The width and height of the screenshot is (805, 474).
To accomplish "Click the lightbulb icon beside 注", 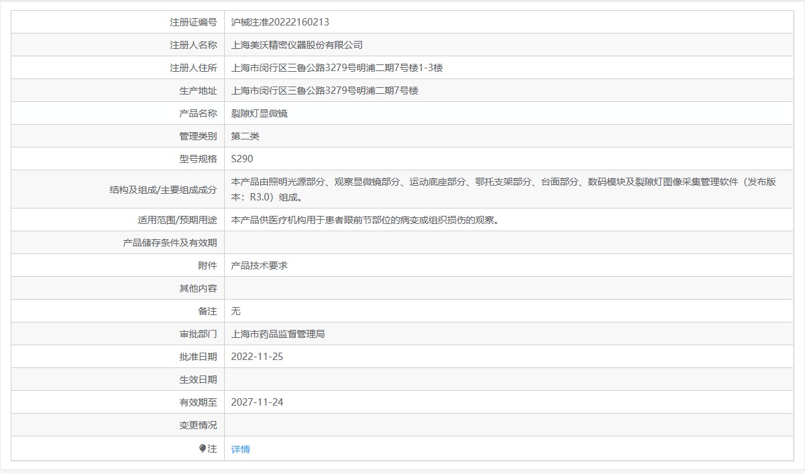I will point(203,449).
